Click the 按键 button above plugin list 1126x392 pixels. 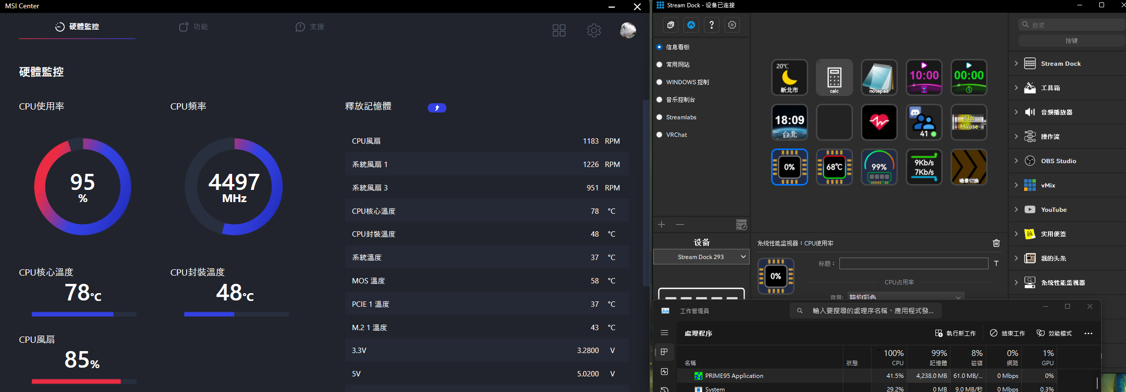pos(1071,41)
